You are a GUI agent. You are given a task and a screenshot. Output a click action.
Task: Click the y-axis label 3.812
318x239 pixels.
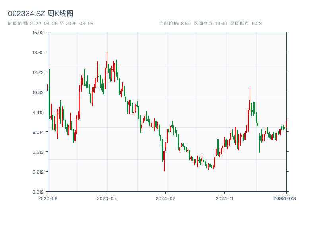point(38,192)
